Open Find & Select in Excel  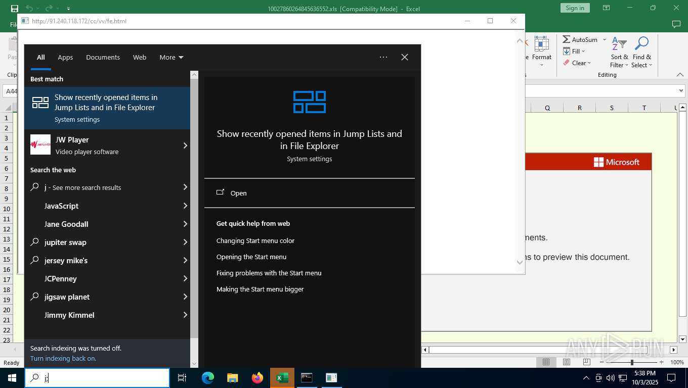(x=641, y=52)
